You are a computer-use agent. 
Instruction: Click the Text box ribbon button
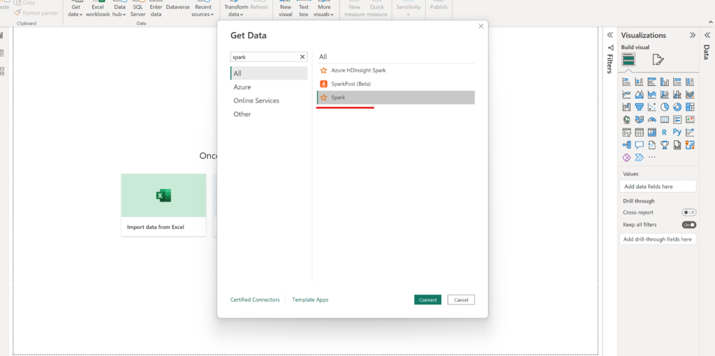coord(304,9)
